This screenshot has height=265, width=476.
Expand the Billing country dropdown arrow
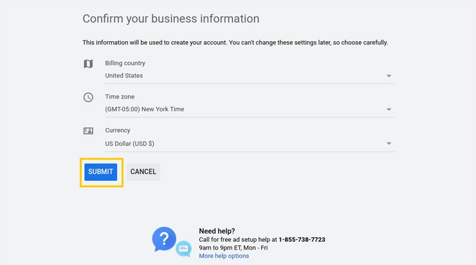pos(389,76)
